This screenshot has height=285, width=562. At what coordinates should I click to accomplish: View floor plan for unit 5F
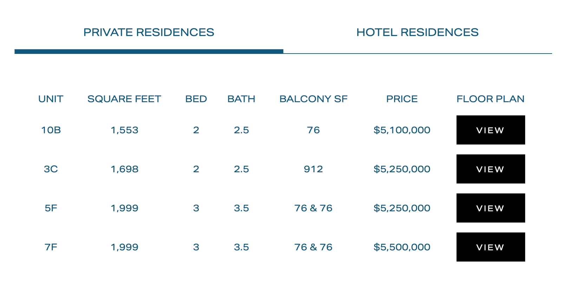tap(491, 208)
